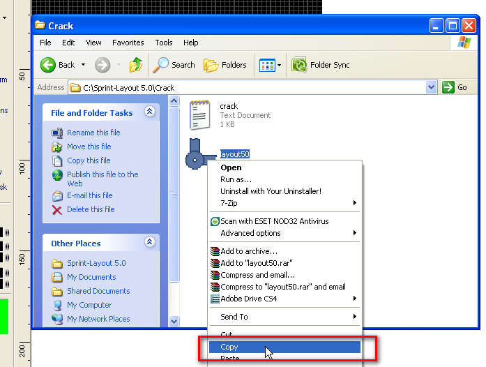Select the layout50 file name label
Image resolution: width=486 pixels, height=367 pixels.
pyautogui.click(x=235, y=154)
